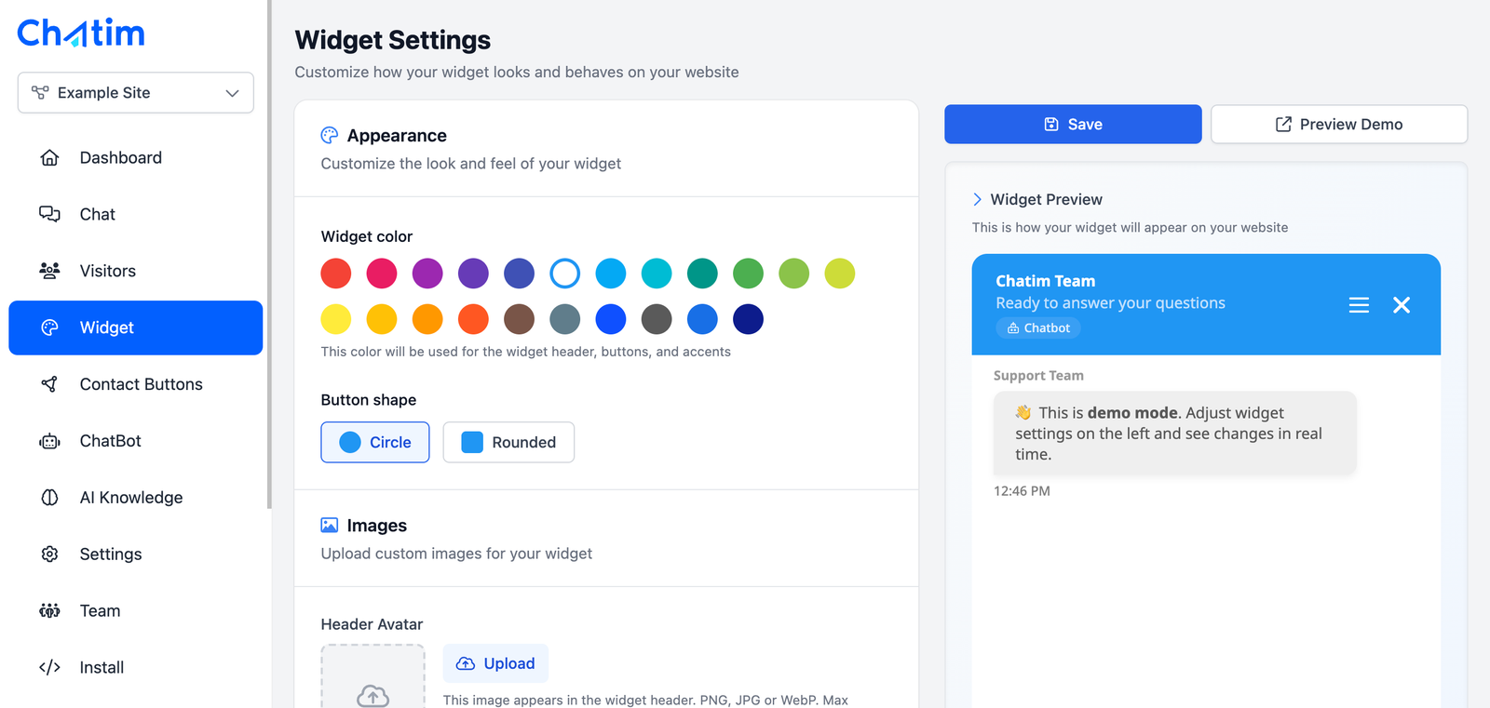The width and height of the screenshot is (1490, 708).
Task: Click the avatar upload drop zone
Action: (373, 677)
